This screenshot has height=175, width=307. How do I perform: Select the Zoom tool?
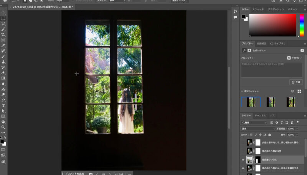[3, 127]
